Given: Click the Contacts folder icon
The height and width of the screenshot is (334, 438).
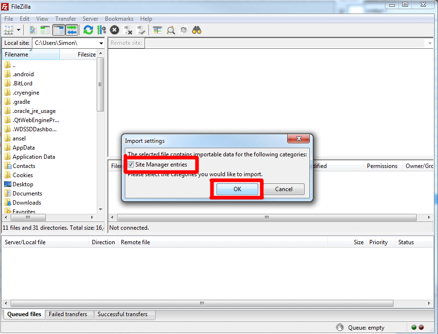Looking at the screenshot, I should coord(8,166).
